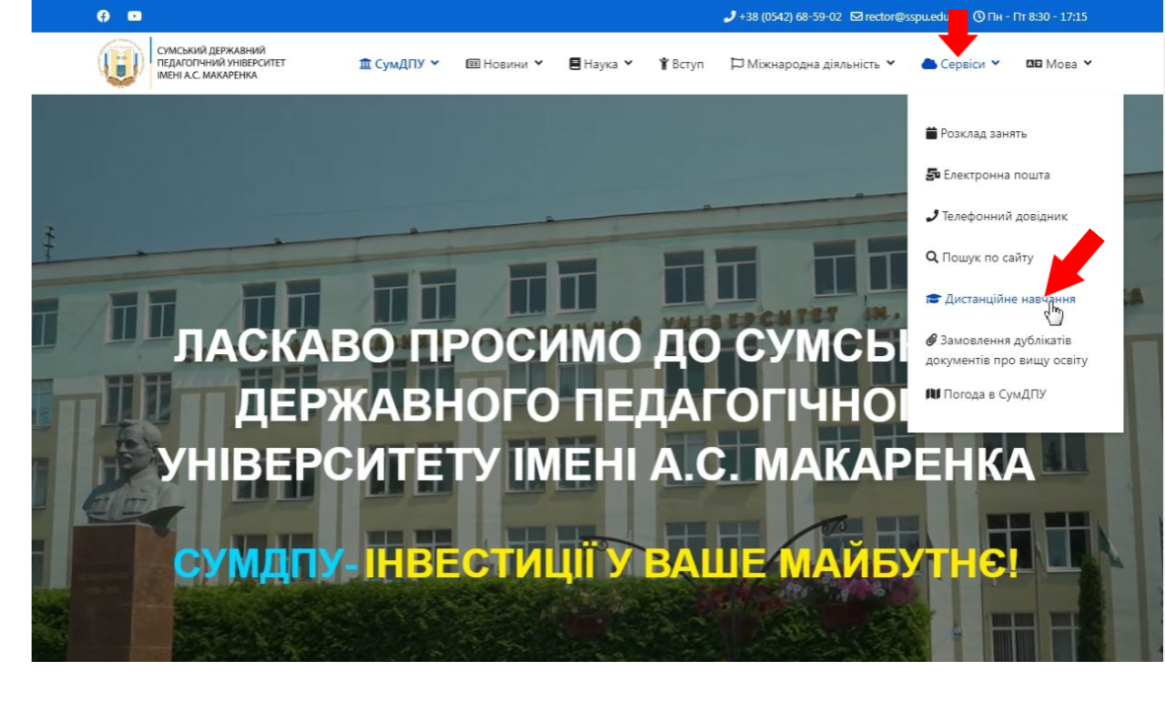Expand the СумДПУ dropdown chevron
The width and height of the screenshot is (1165, 726).
coord(434,63)
